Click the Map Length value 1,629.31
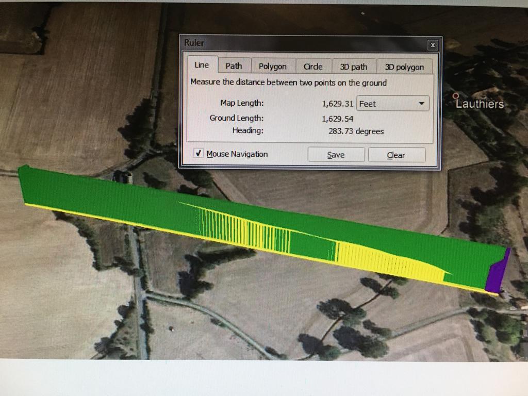This screenshot has width=528, height=396. (337, 103)
